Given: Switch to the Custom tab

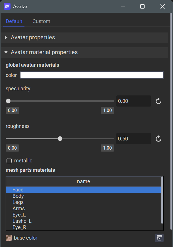Looking at the screenshot, I should 41,21.
